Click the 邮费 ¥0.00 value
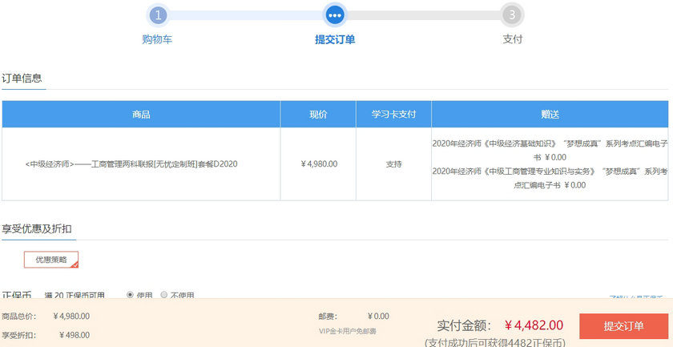Image resolution: width=673 pixels, height=347 pixels. point(378,317)
